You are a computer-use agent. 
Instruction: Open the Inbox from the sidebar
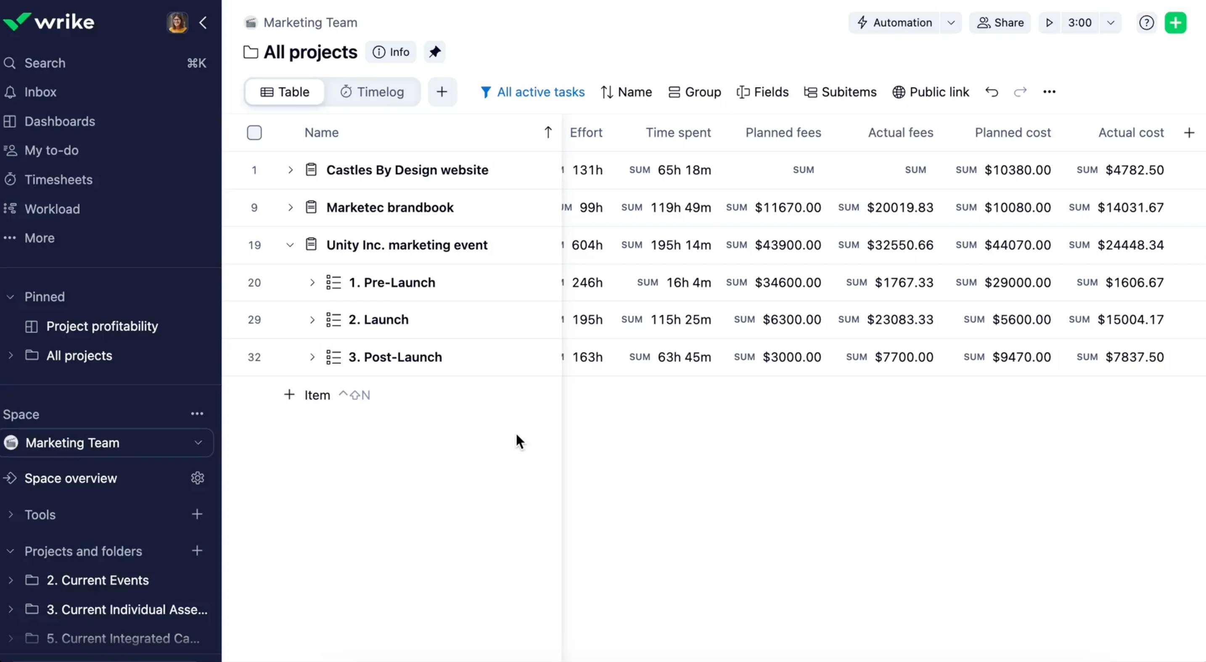click(40, 92)
